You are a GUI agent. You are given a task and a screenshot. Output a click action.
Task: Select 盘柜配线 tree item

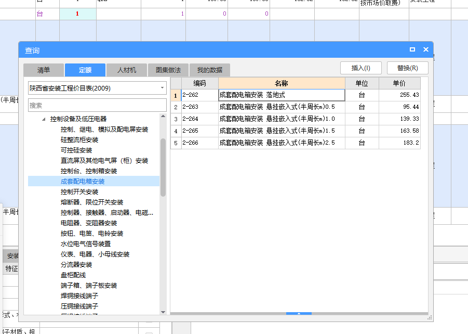tap(73, 275)
